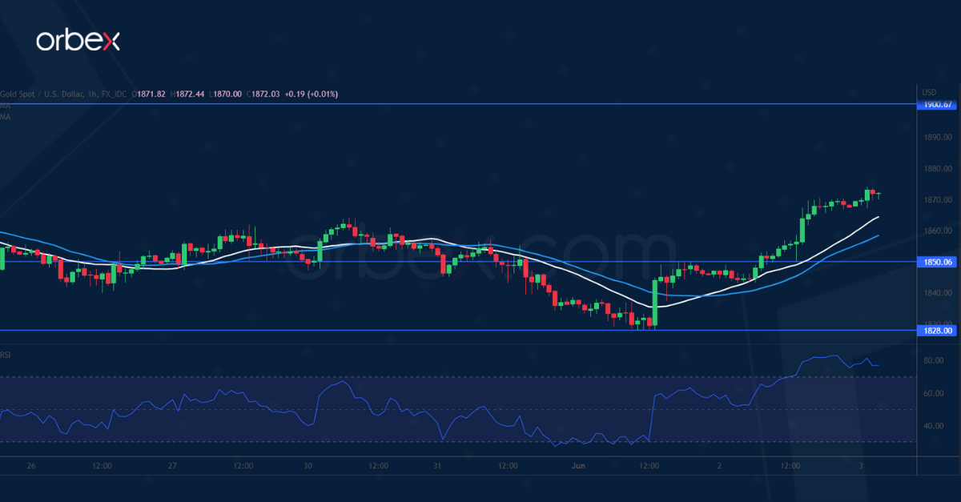
Task: Click the +0.19 (+0.01%) change readout
Action: 312,94
